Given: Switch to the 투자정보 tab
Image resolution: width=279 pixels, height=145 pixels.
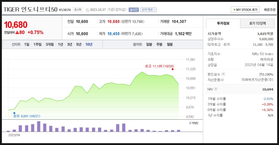Looking at the screenshot, I should [223, 23].
